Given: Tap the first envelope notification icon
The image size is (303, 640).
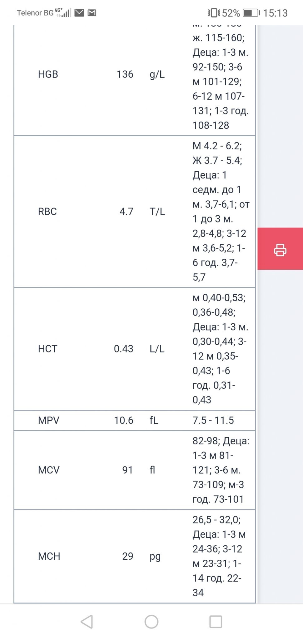Looking at the screenshot, I should point(79,13).
